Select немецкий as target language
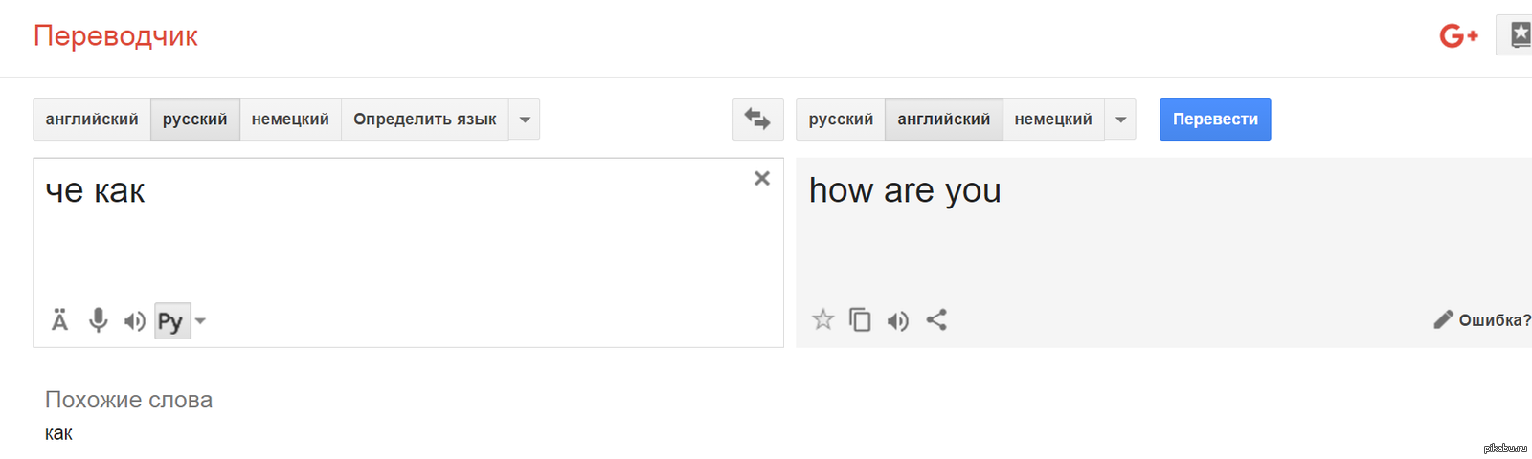The image size is (1532, 459). (1053, 120)
